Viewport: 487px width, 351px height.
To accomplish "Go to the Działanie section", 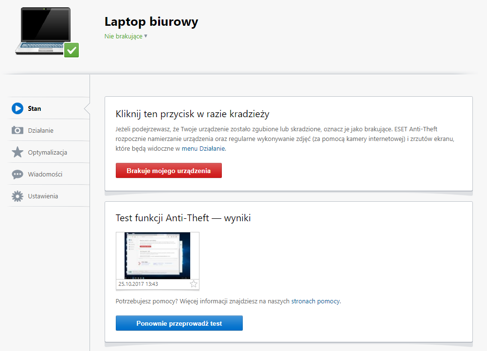I will click(49, 130).
